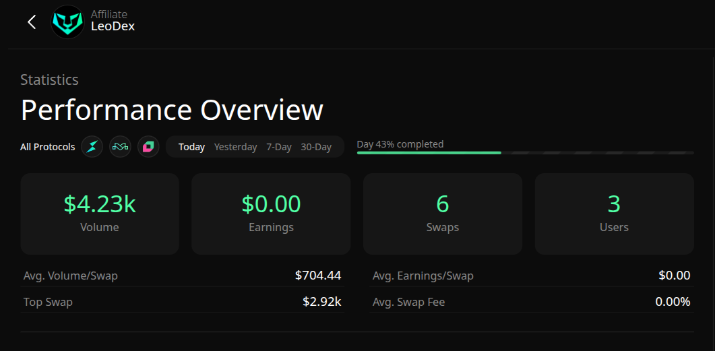Screen dimensions: 715x351
Task: Filter by pink and green Chainflip icon
Action: (x=148, y=146)
